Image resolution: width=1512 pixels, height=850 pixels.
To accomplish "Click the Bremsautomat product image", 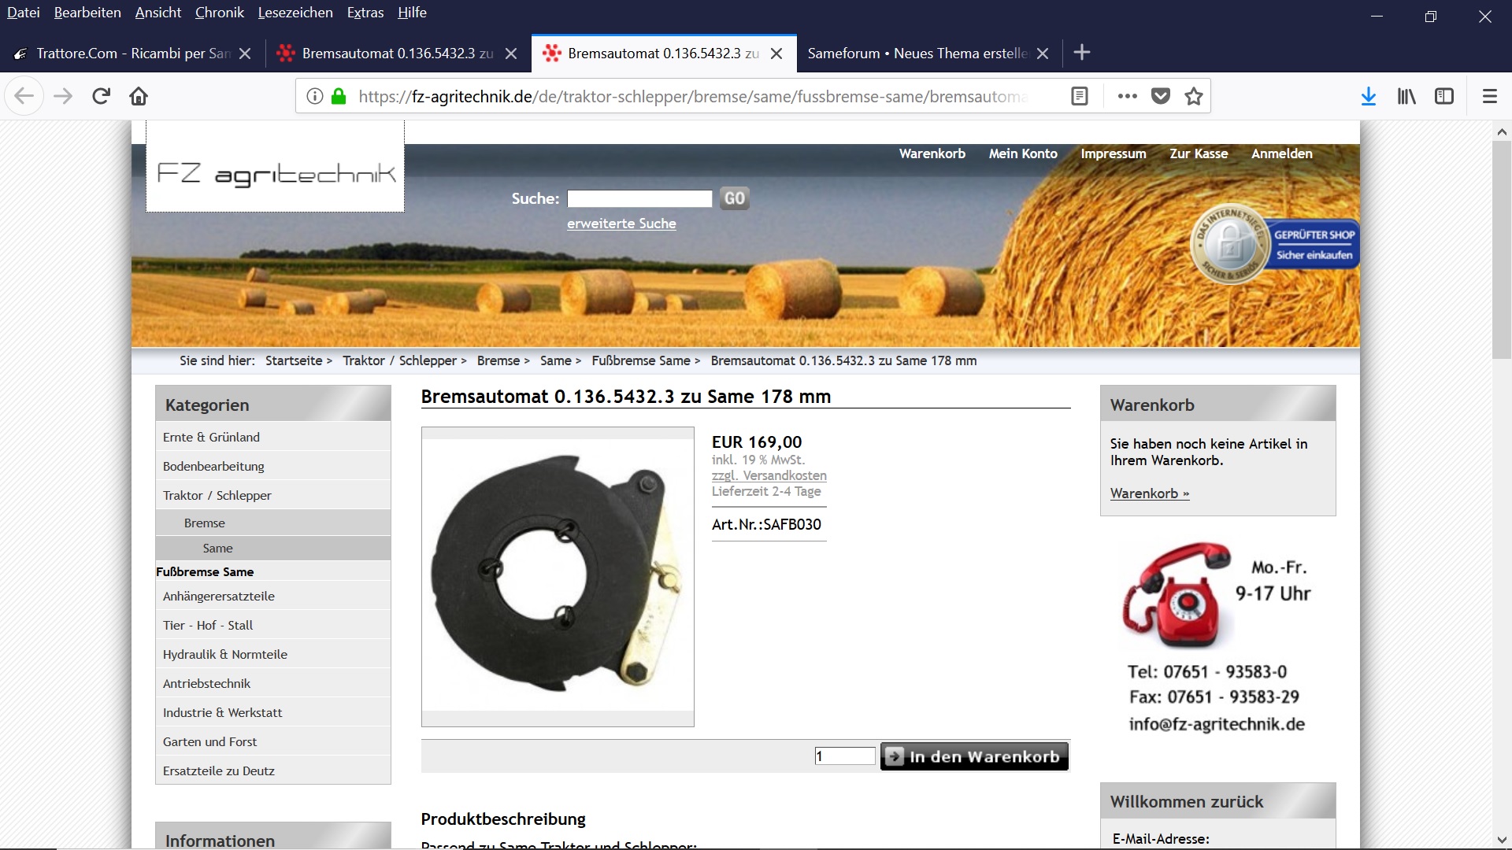I will coord(558,576).
